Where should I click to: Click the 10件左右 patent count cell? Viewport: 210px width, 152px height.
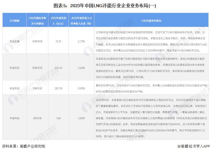tap(37, 88)
